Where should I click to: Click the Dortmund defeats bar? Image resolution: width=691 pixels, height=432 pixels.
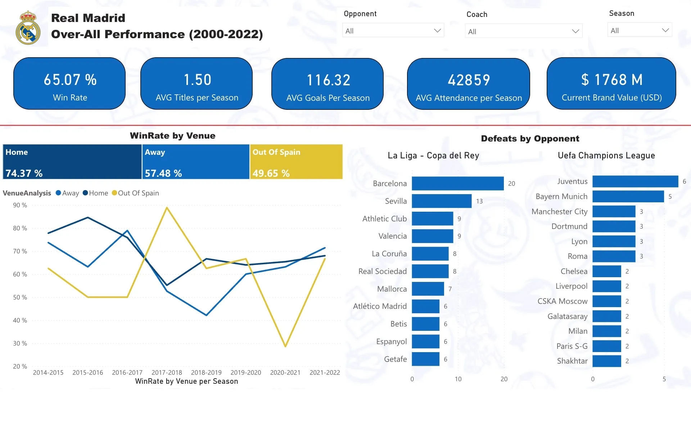[x=614, y=226]
